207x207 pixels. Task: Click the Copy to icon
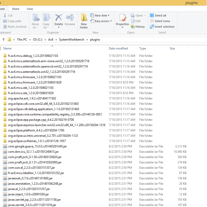tap(46, 18)
